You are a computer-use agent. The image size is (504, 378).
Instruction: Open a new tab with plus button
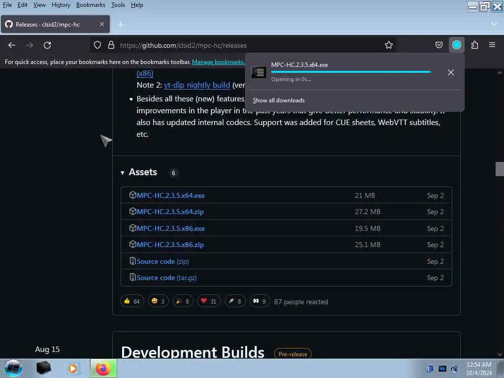pyautogui.click(x=121, y=25)
